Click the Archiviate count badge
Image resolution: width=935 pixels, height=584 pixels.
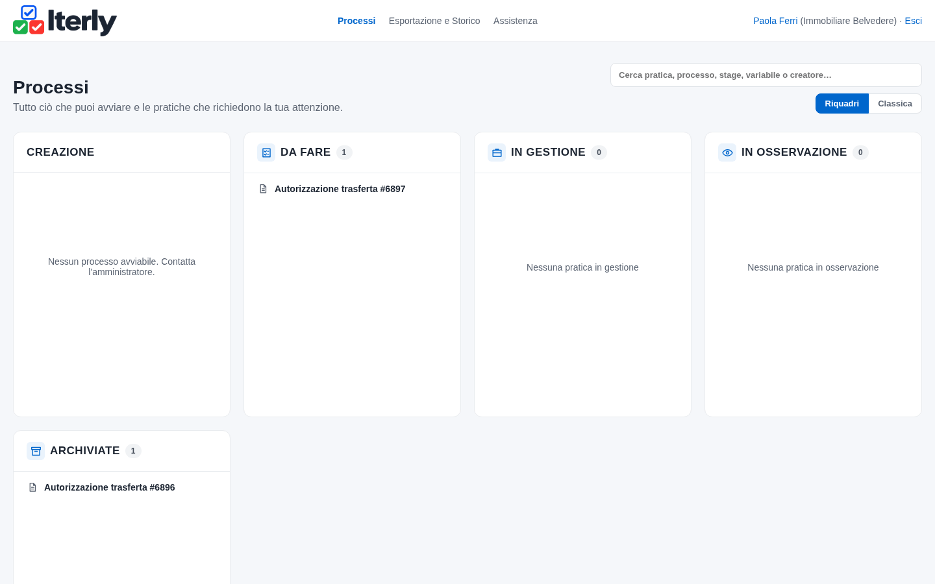tap(133, 451)
